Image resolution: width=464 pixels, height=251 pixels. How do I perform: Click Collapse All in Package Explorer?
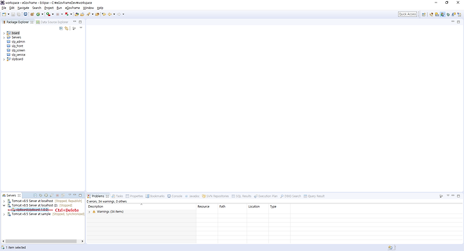61,28
